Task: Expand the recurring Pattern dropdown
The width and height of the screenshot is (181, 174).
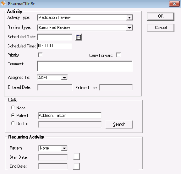Action: [64, 148]
